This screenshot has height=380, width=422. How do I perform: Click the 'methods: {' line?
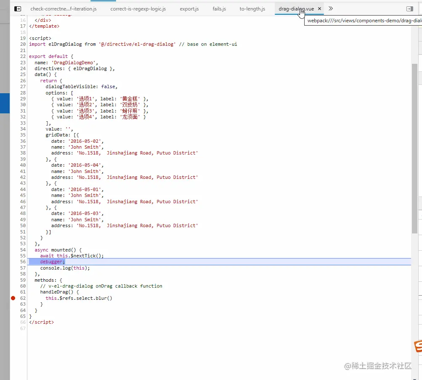[x=48, y=280]
